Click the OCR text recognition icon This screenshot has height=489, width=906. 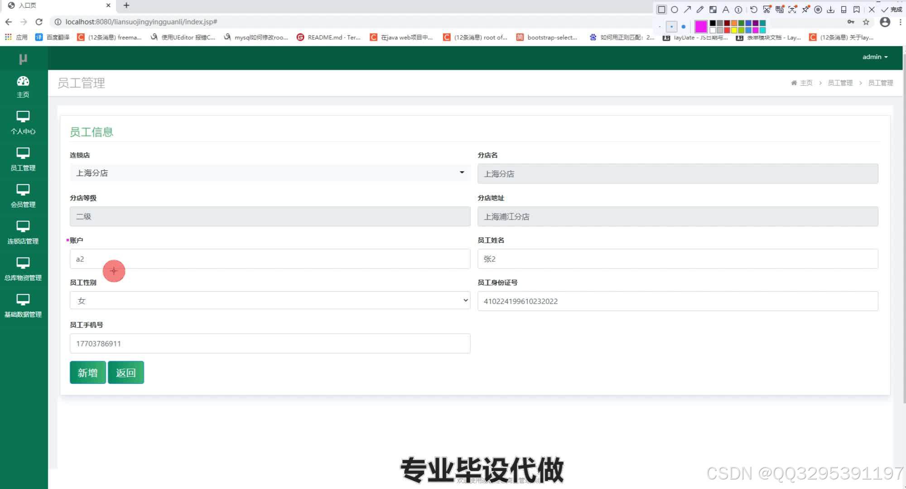[x=792, y=10]
